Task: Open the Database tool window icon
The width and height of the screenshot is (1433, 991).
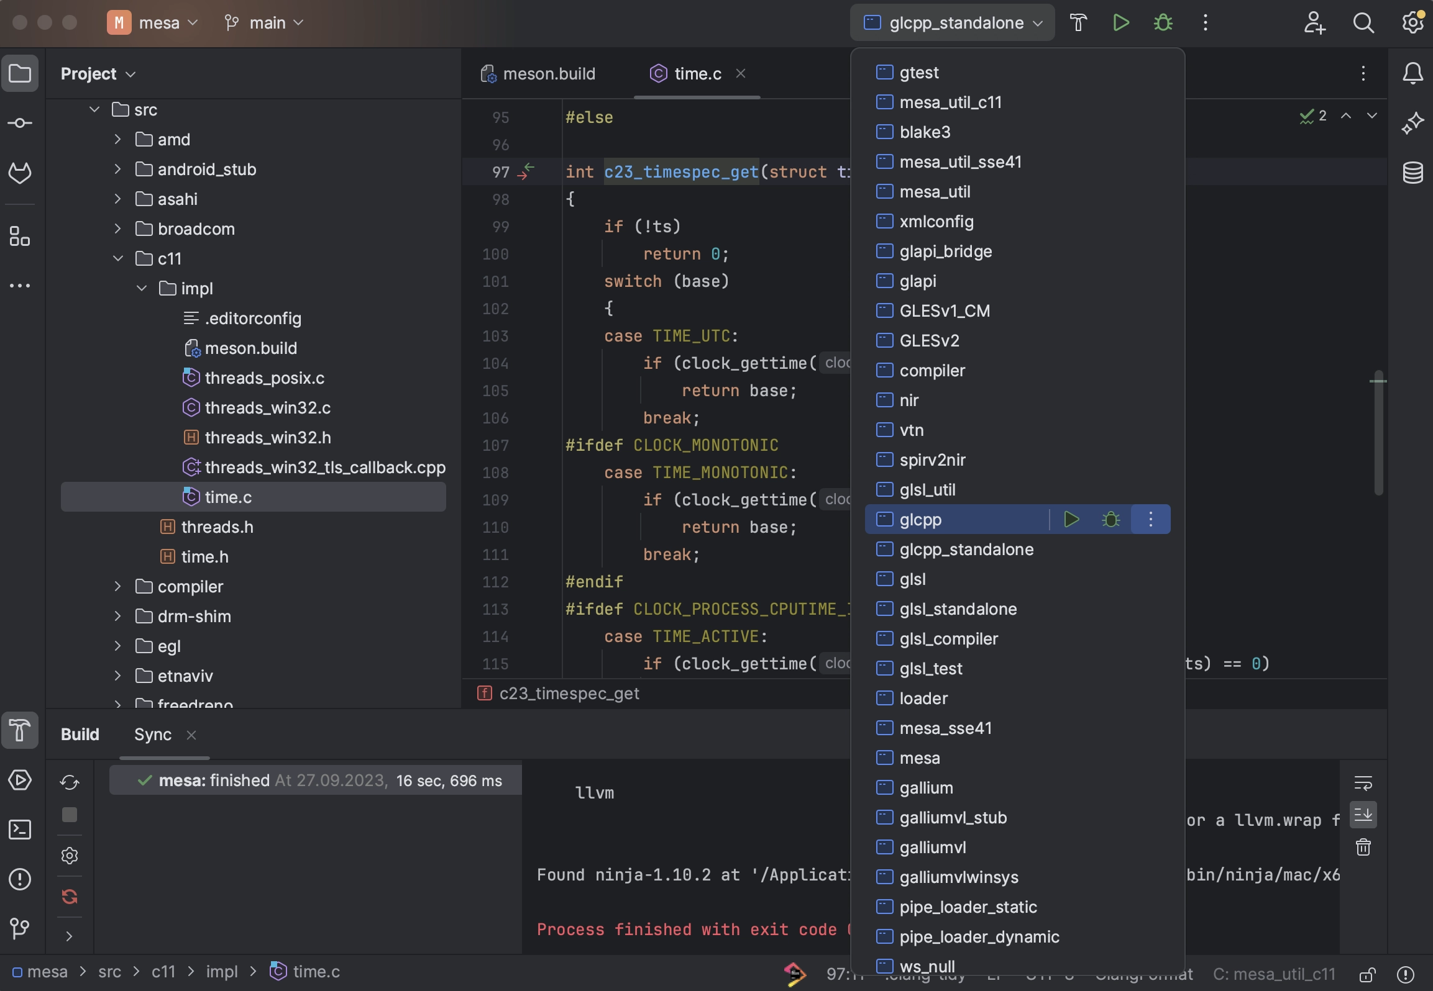Action: (1413, 173)
